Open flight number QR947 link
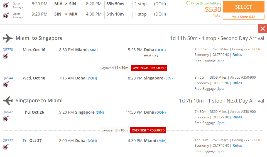 click(x=8, y=112)
